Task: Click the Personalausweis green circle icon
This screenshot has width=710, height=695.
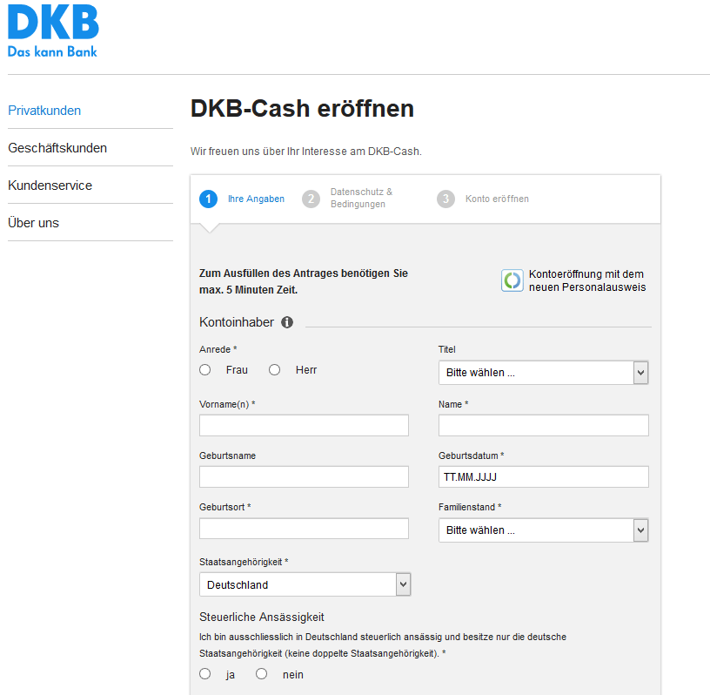Action: (512, 280)
